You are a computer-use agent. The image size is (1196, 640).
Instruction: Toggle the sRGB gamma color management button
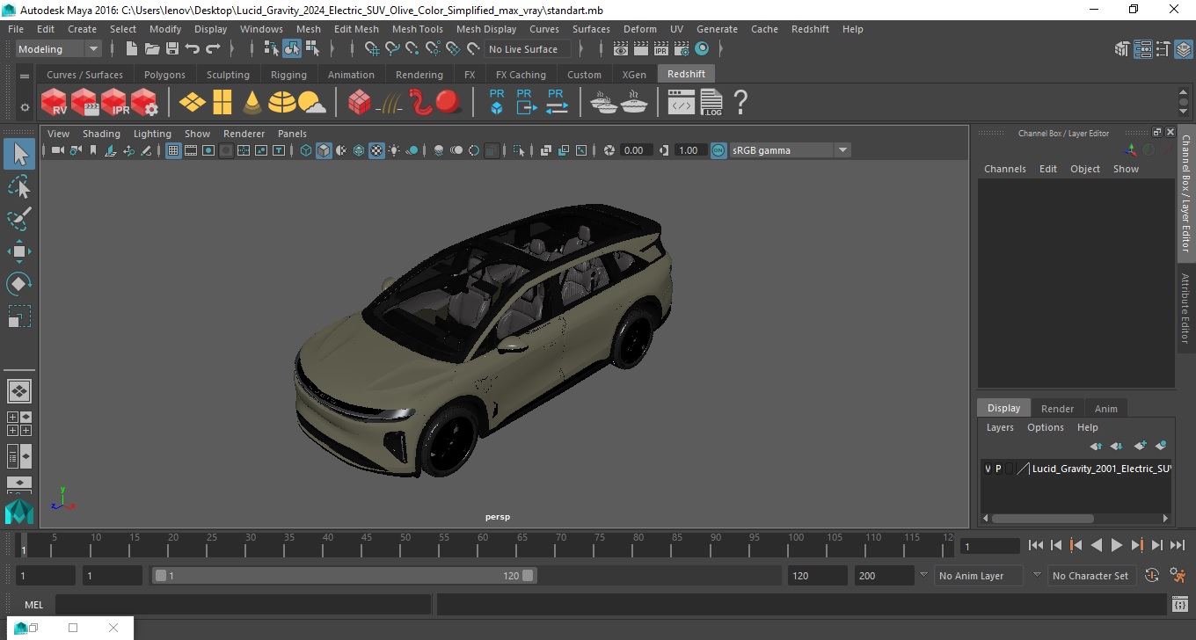point(718,150)
